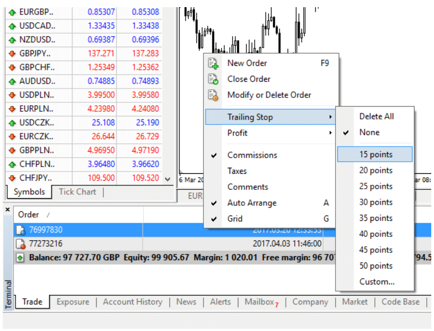This screenshot has height=331, width=434.
Task: Click the Modify or Delete Order icon
Action: (x=213, y=95)
